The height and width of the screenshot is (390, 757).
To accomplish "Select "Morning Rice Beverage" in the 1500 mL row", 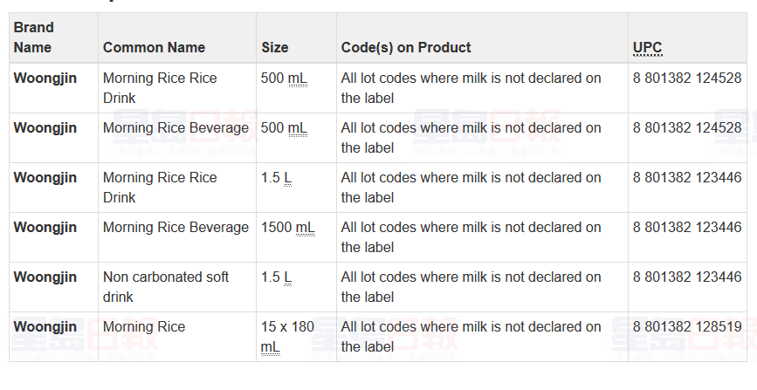I will pyautogui.click(x=175, y=227).
